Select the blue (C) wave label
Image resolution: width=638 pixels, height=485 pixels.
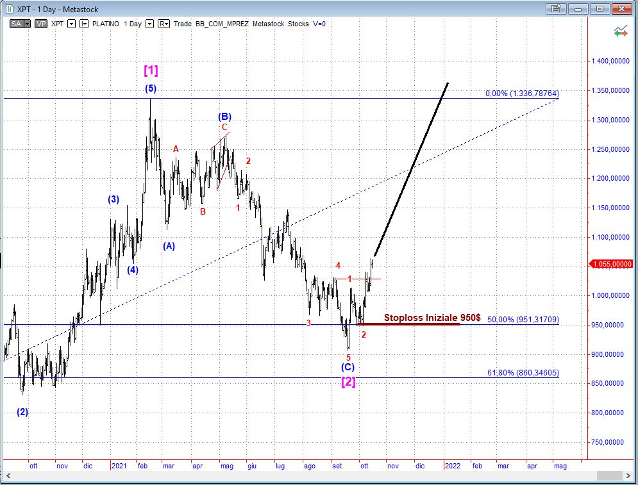348,367
